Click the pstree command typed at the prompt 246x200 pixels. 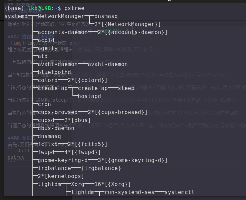[74, 8]
